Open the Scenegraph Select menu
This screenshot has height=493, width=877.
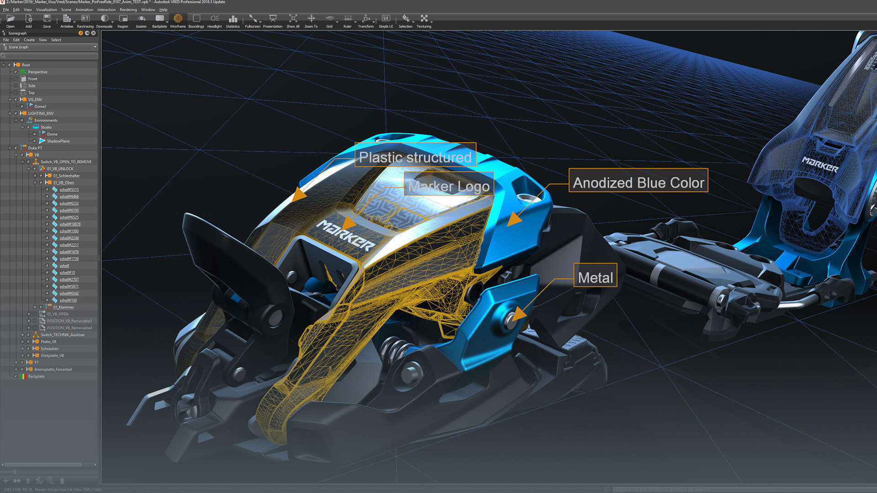[x=56, y=40]
